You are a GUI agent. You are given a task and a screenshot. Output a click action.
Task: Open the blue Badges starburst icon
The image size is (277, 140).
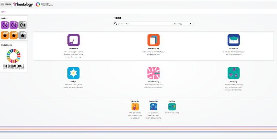[x=73, y=73]
